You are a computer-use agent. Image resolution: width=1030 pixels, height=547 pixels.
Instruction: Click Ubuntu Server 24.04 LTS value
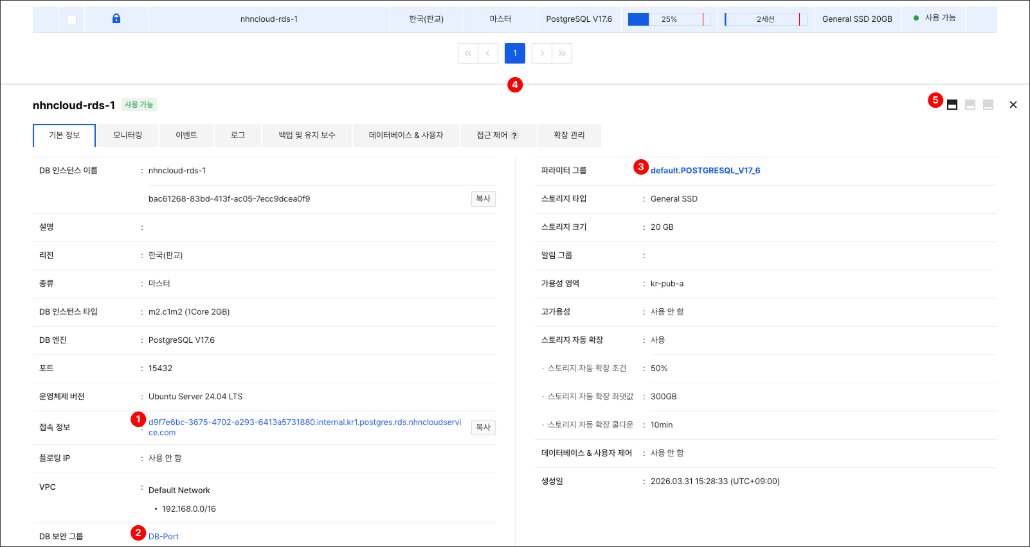195,397
